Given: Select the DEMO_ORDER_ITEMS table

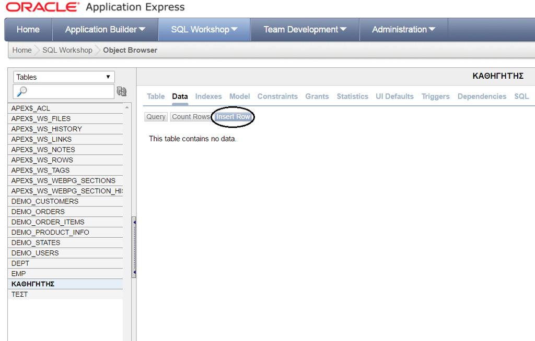Looking at the screenshot, I should pyautogui.click(x=65, y=222).
